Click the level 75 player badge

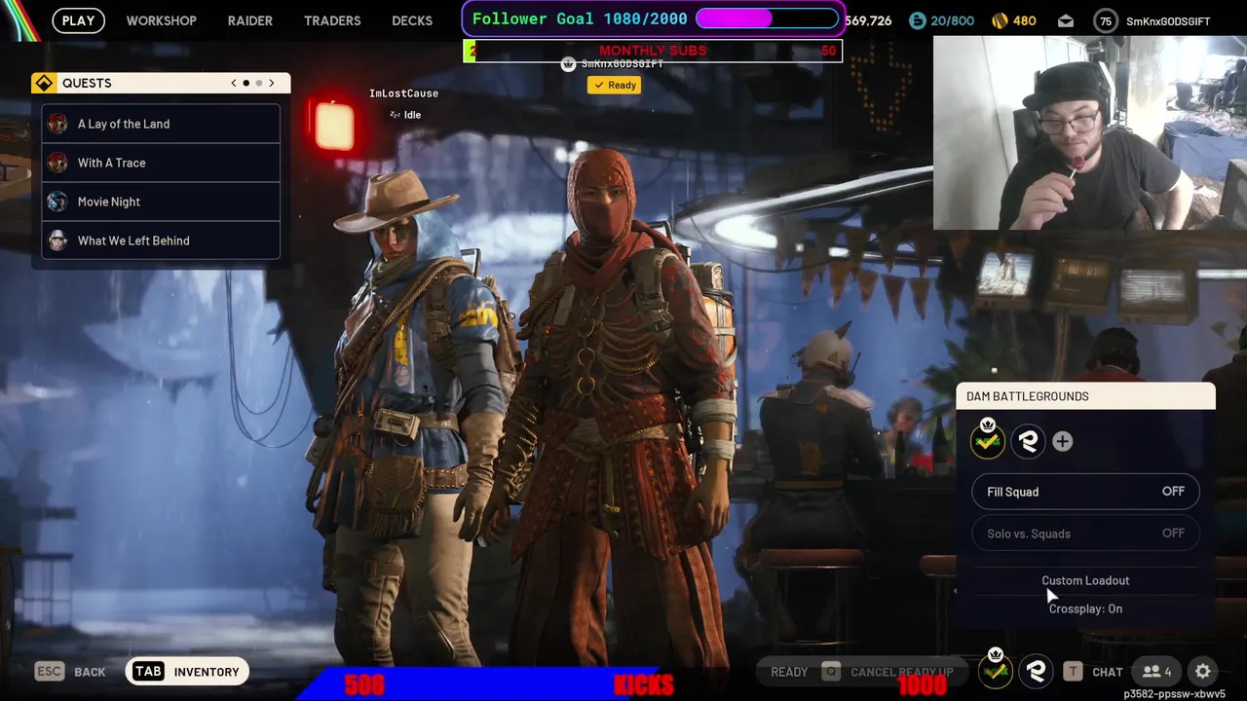pos(1105,21)
